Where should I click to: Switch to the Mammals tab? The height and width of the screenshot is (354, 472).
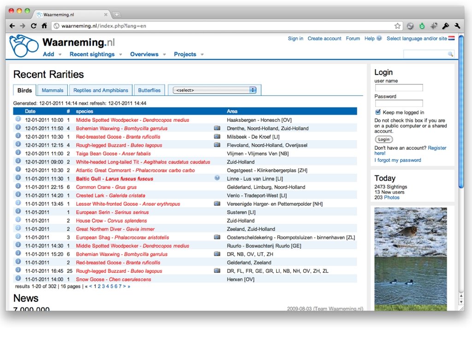pyautogui.click(x=53, y=90)
